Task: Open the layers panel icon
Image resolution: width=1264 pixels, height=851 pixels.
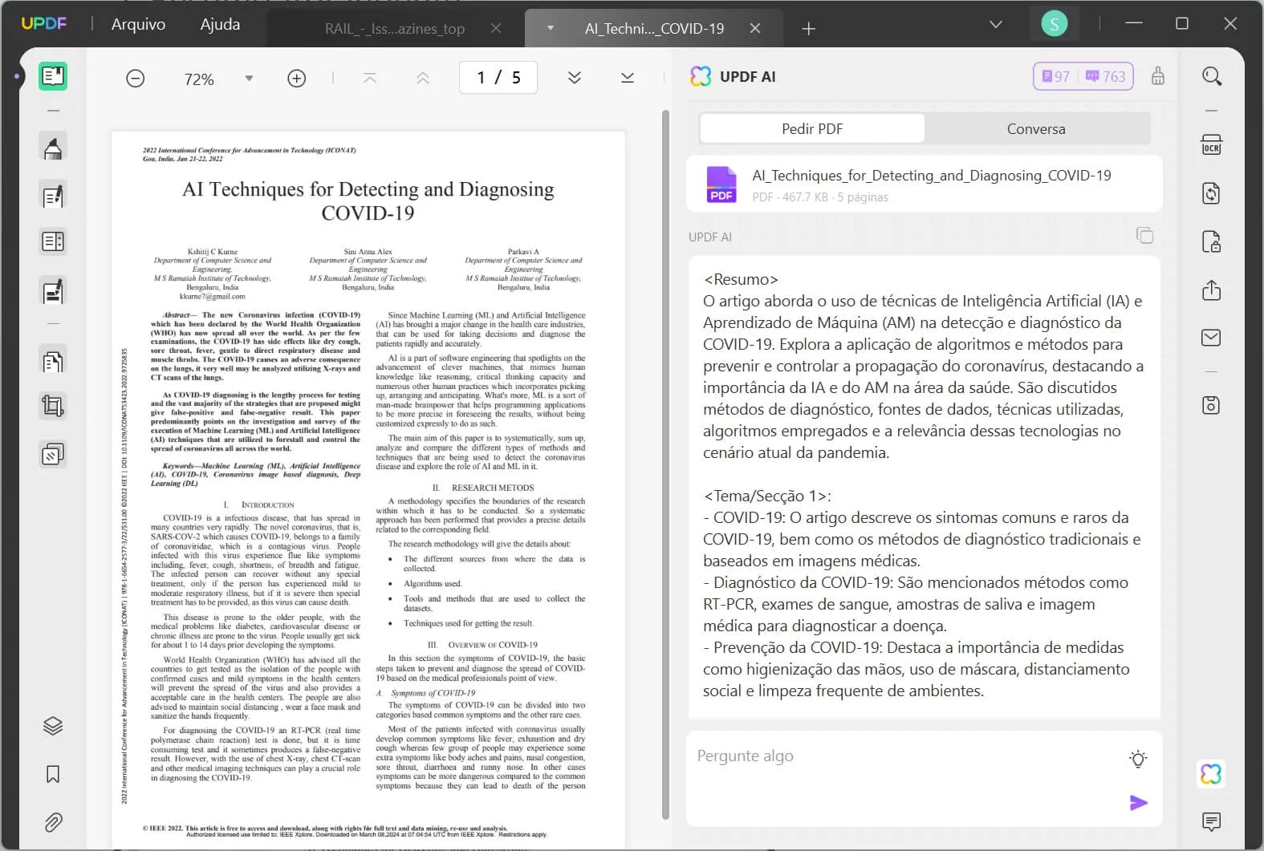Action: 53,726
